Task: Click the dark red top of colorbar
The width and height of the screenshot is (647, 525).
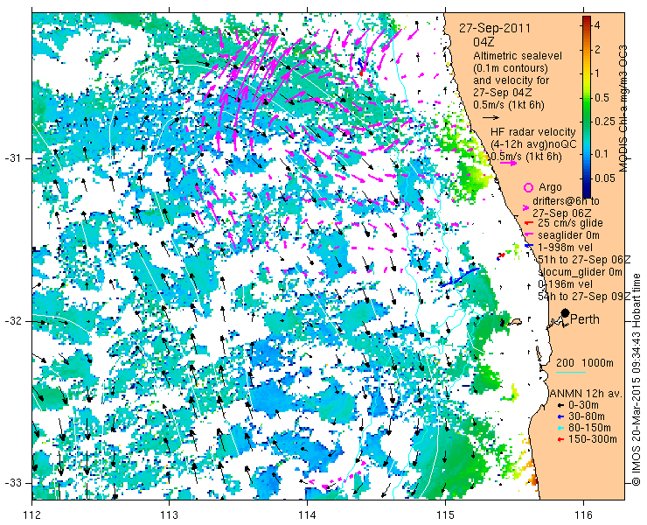Action: click(587, 20)
